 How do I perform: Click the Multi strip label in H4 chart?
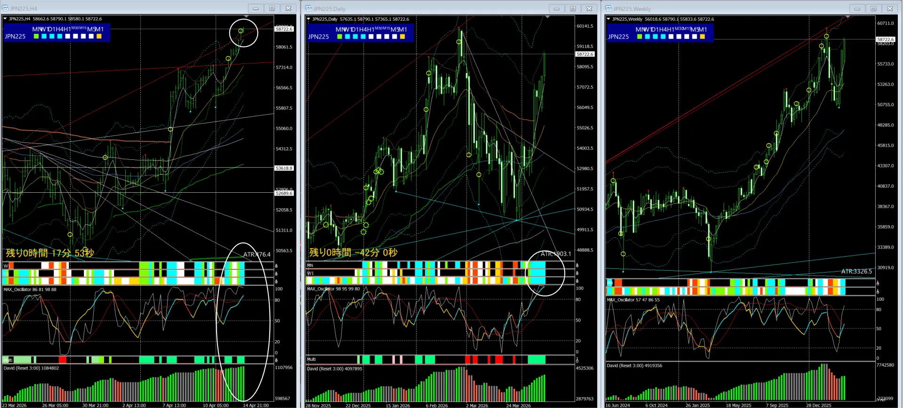[x=8, y=360]
